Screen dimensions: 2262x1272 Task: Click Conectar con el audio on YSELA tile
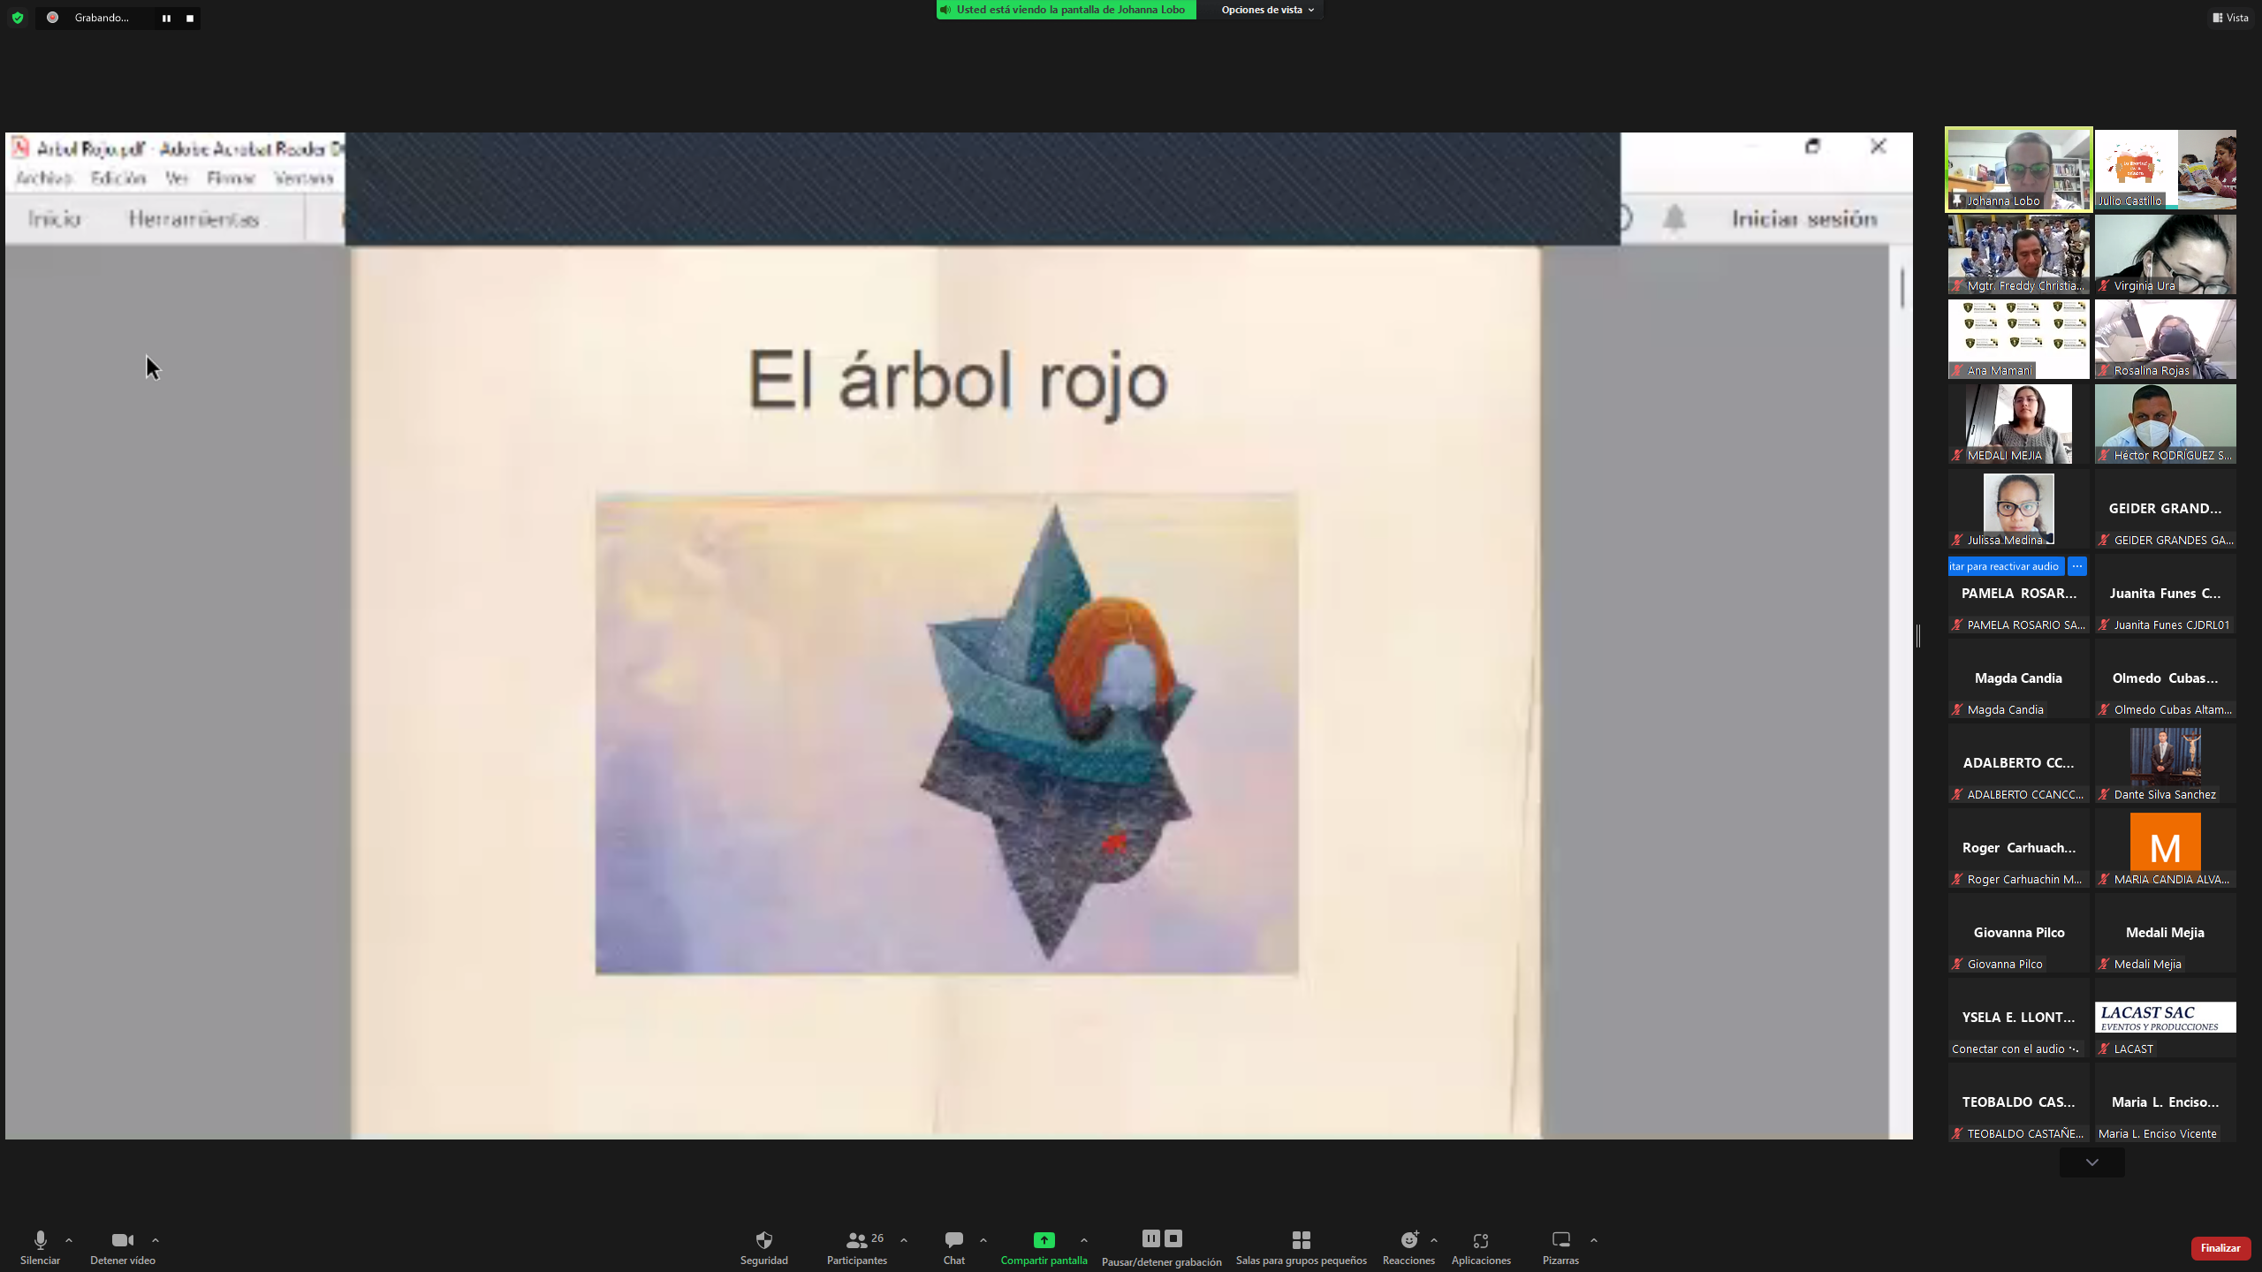click(x=2015, y=1049)
